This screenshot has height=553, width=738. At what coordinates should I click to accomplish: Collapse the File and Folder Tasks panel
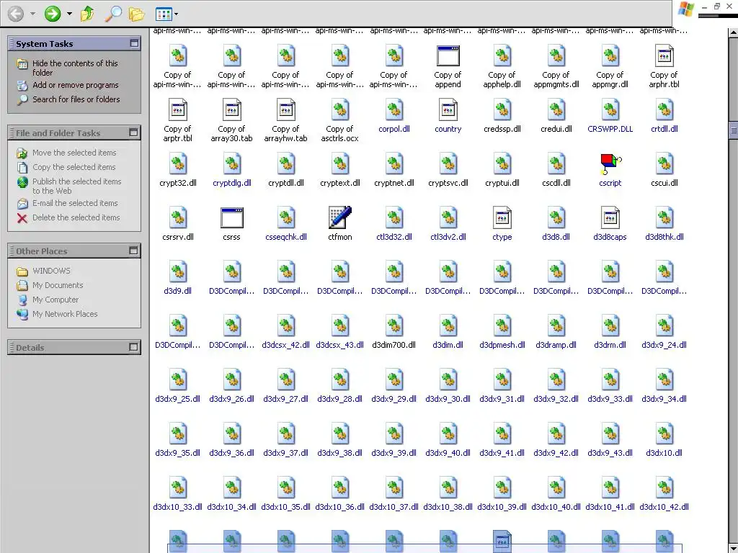pos(133,132)
